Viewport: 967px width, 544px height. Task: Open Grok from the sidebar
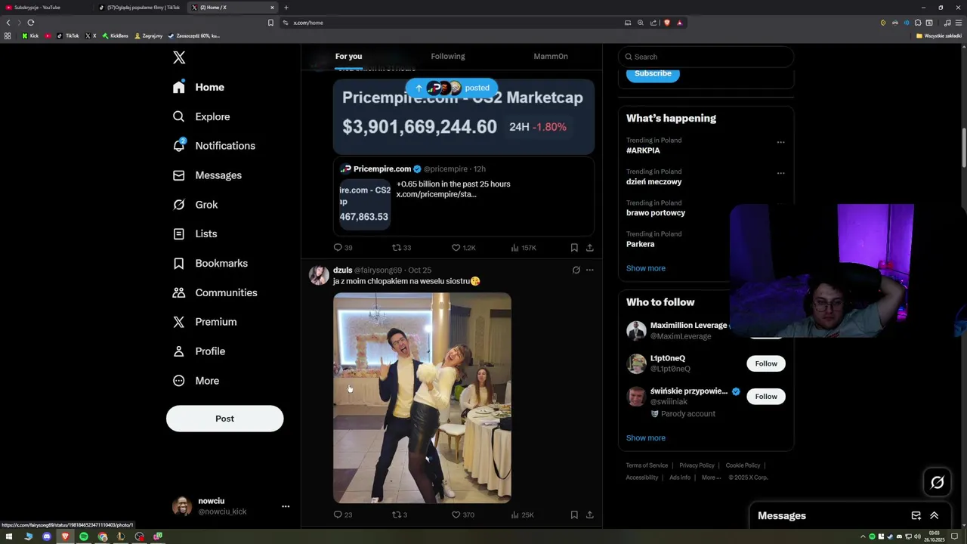[195, 205]
